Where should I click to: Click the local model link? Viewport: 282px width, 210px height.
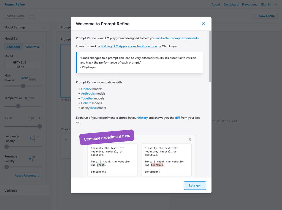(93, 108)
